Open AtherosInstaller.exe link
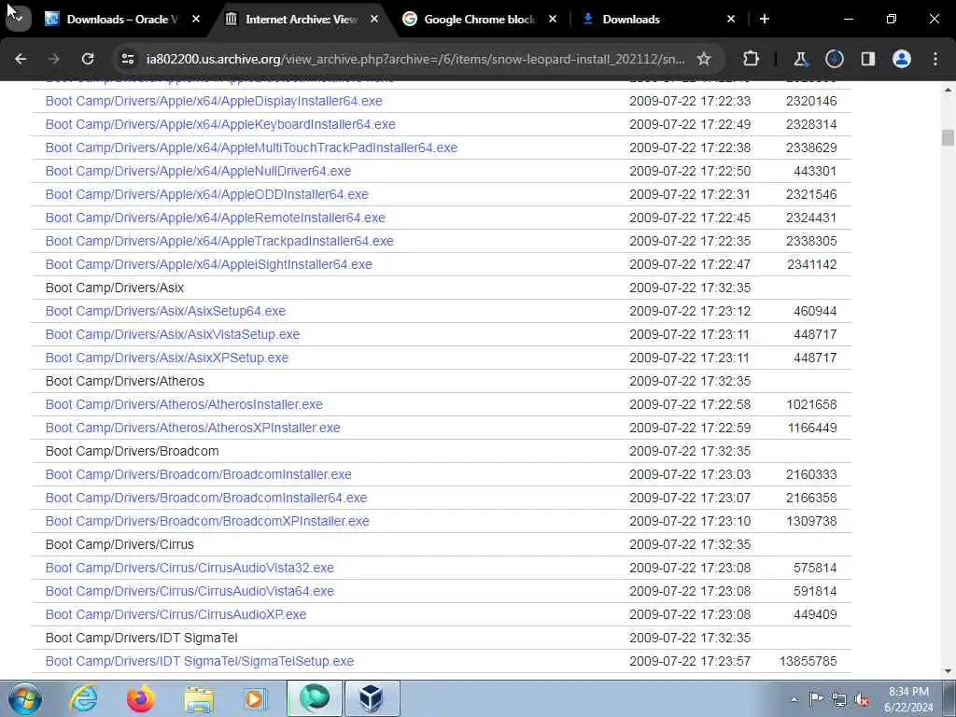 [x=184, y=404]
